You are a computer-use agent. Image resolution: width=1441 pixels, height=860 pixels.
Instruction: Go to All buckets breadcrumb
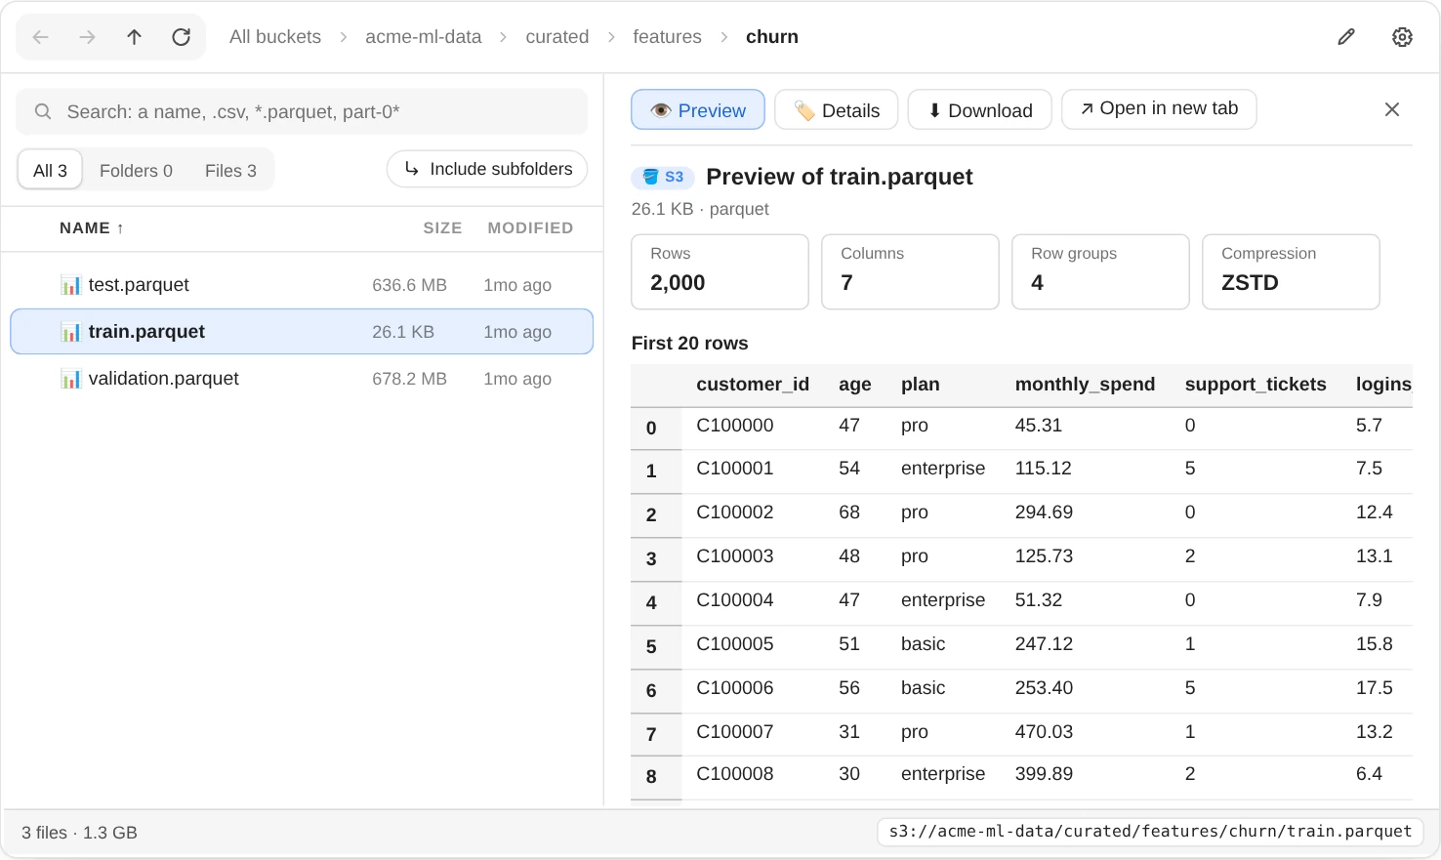coord(275,37)
